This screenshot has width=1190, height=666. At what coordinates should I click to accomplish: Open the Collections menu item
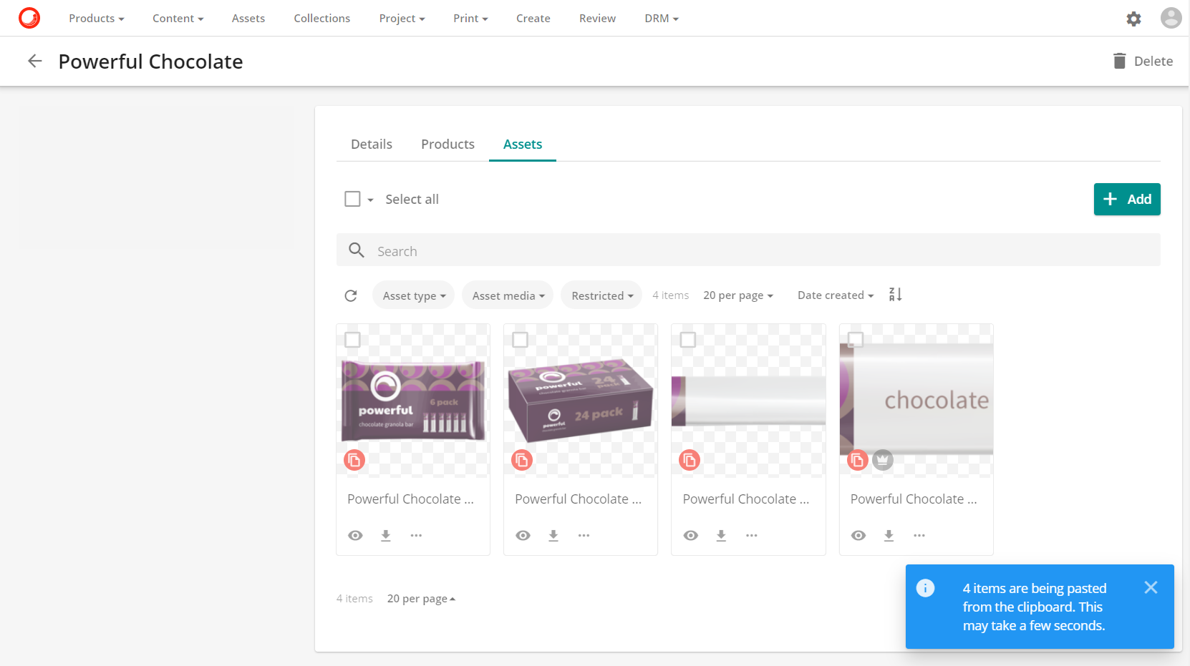[321, 19]
